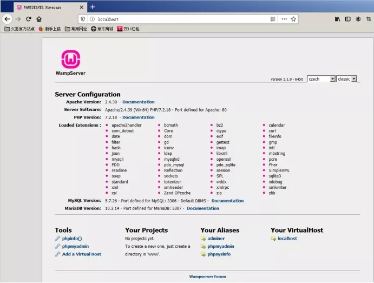This screenshot has height=283, width=374.
Task: Click the openssl extension entry
Action: click(224, 159)
